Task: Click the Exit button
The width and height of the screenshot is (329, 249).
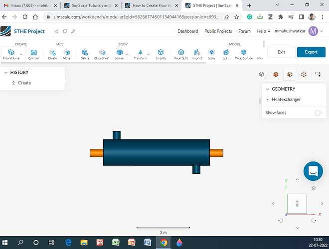Action: click(x=281, y=52)
